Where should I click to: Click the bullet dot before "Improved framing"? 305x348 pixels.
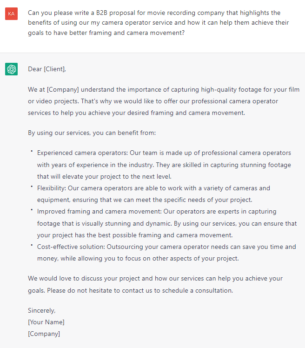pyautogui.click(x=32, y=210)
